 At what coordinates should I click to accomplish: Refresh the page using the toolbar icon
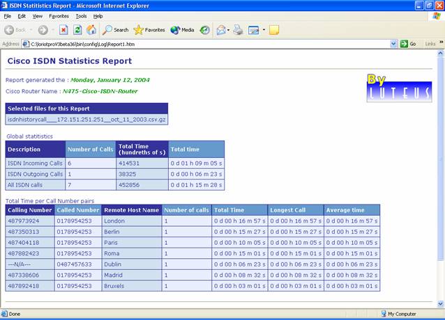[77, 30]
